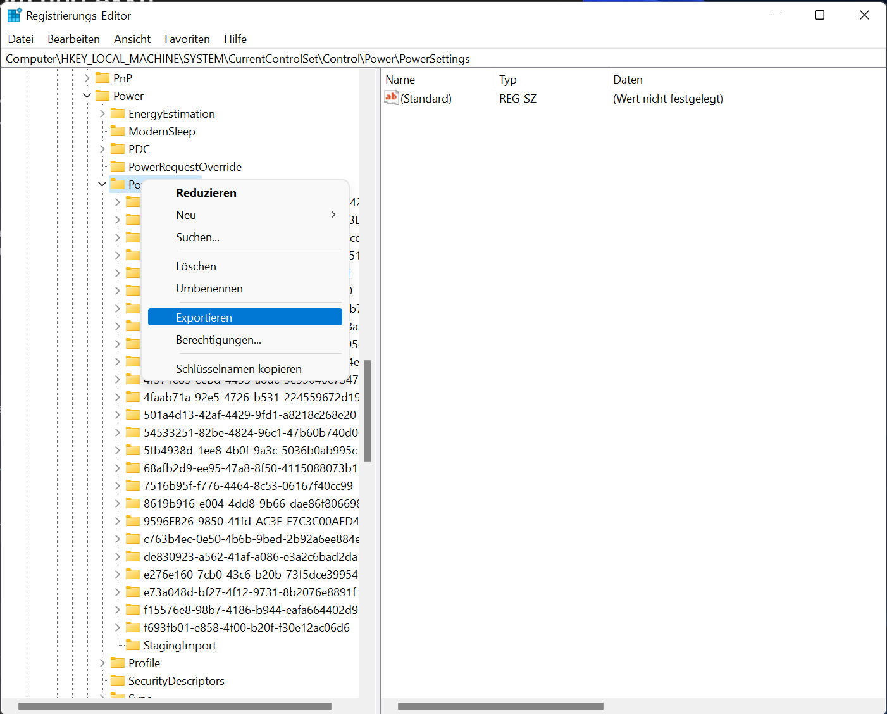The height and width of the screenshot is (714, 887).
Task: Choose Umbenennen in the context menu
Action: [x=245, y=289]
